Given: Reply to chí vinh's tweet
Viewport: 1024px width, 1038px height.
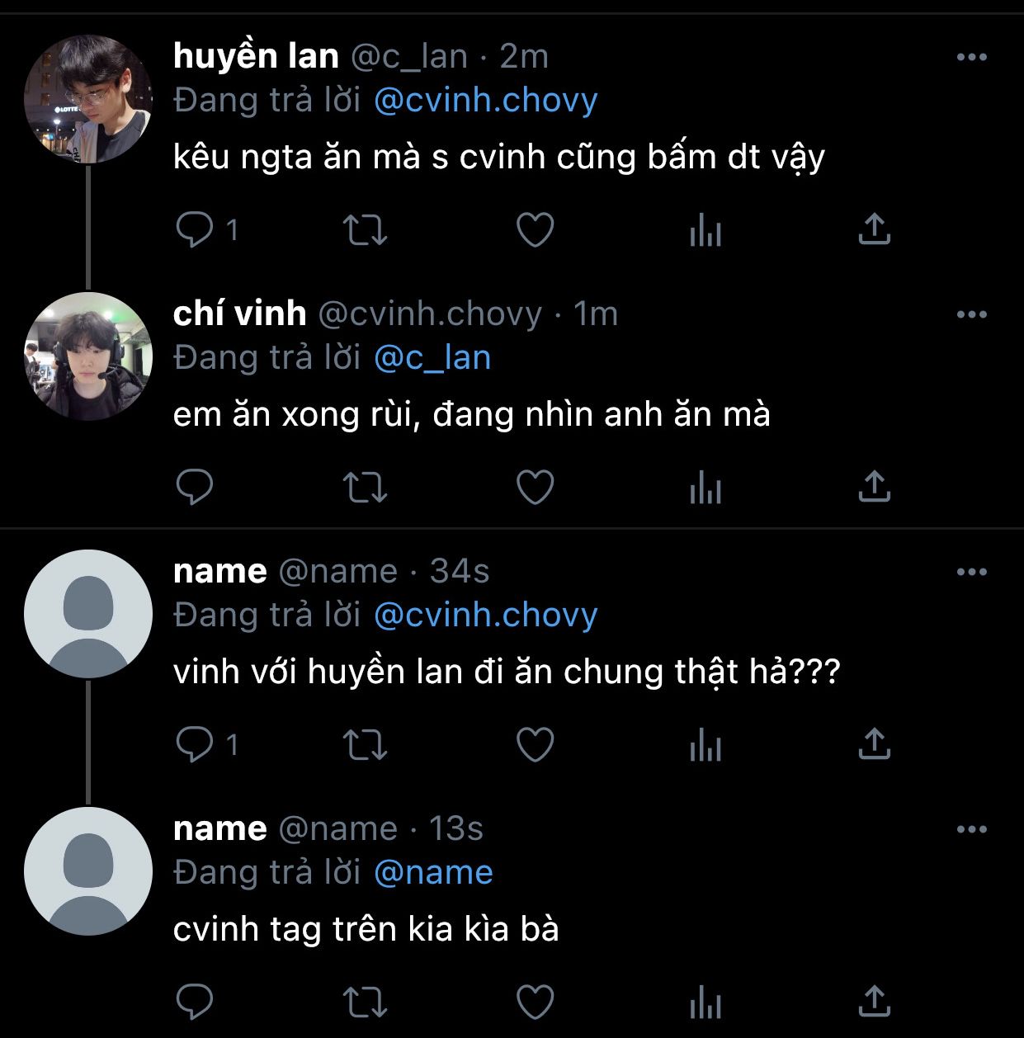Looking at the screenshot, I should click(195, 487).
